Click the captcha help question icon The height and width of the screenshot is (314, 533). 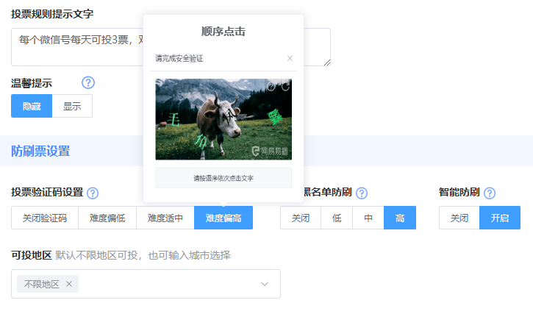(x=271, y=87)
